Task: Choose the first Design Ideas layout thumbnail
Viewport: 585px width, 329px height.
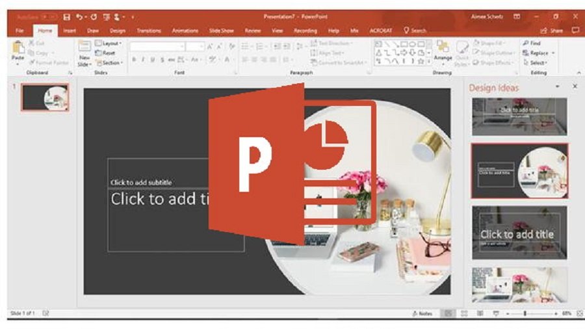Action: [519, 116]
